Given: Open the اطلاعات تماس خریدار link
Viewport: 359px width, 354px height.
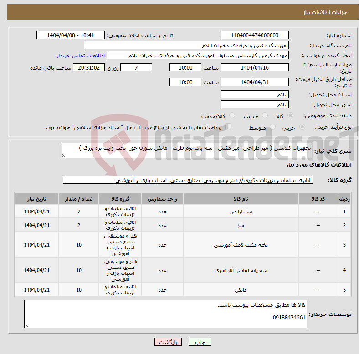Looking at the screenshot, I should tap(81, 56).
